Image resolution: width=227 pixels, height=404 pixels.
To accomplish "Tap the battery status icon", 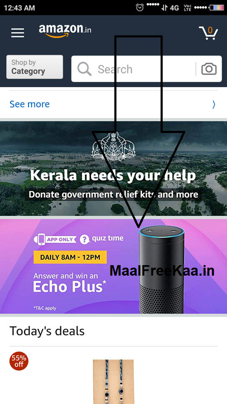I will [x=216, y=8].
